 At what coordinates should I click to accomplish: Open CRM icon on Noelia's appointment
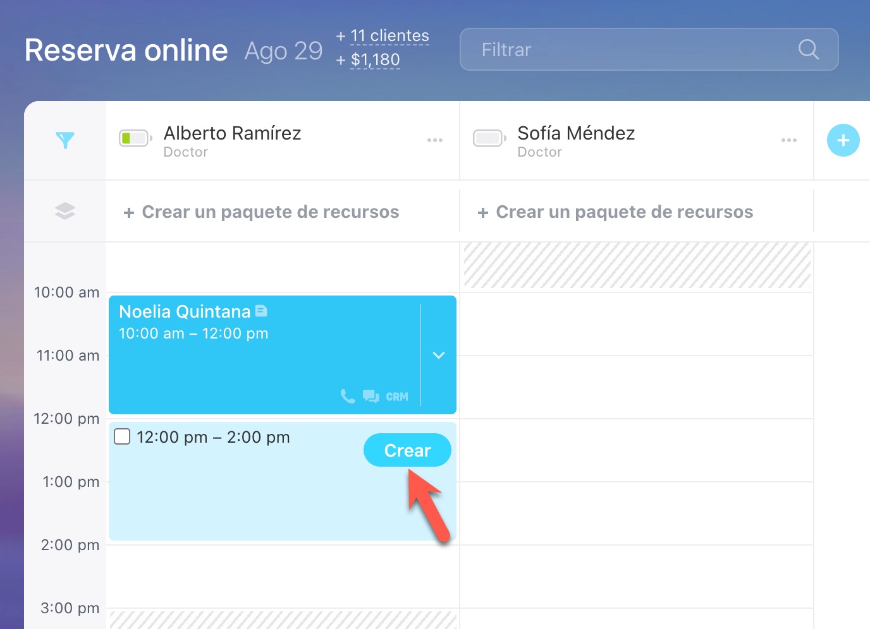[x=397, y=397]
